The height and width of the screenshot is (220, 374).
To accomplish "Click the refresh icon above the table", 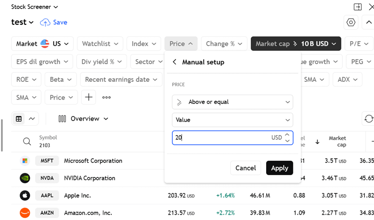I will 368,119.
